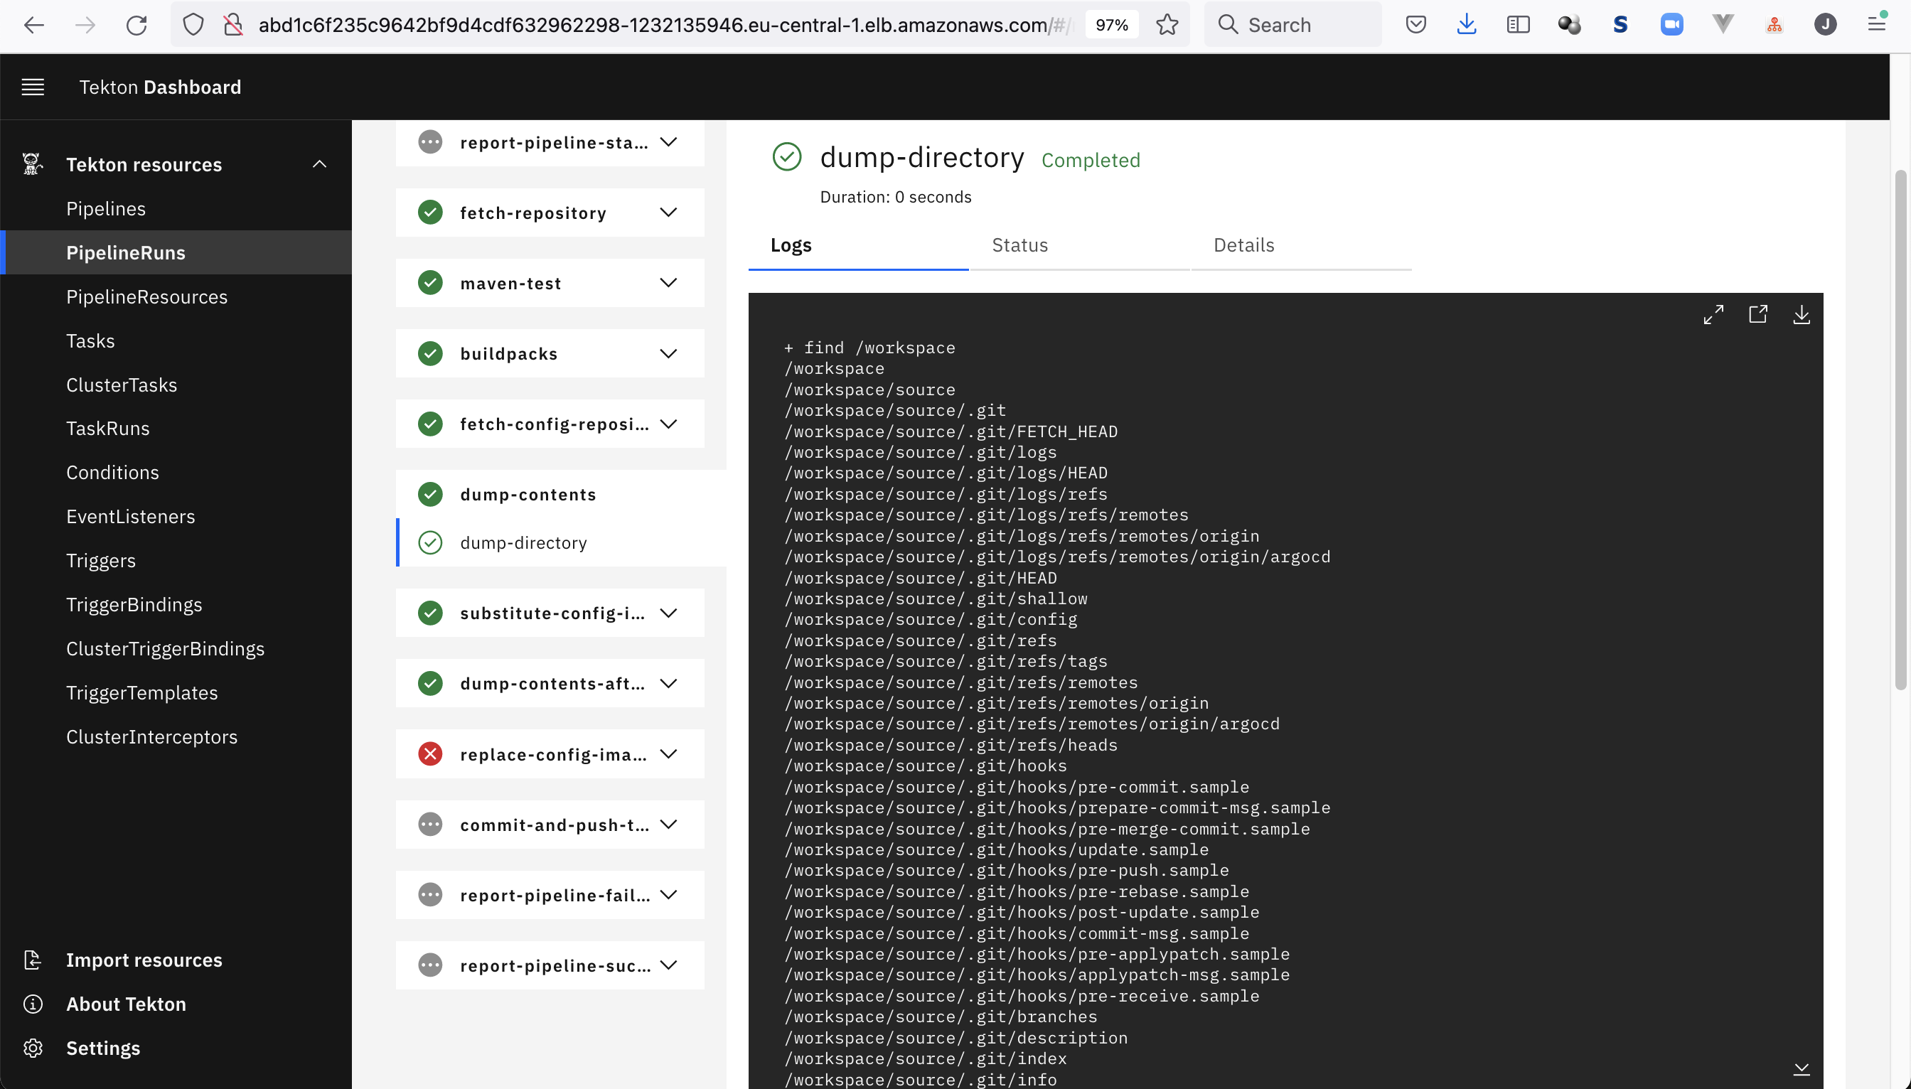Screen dimensions: 1911x1089
Task: Expand the buildpacks task chevron
Action: click(669, 354)
